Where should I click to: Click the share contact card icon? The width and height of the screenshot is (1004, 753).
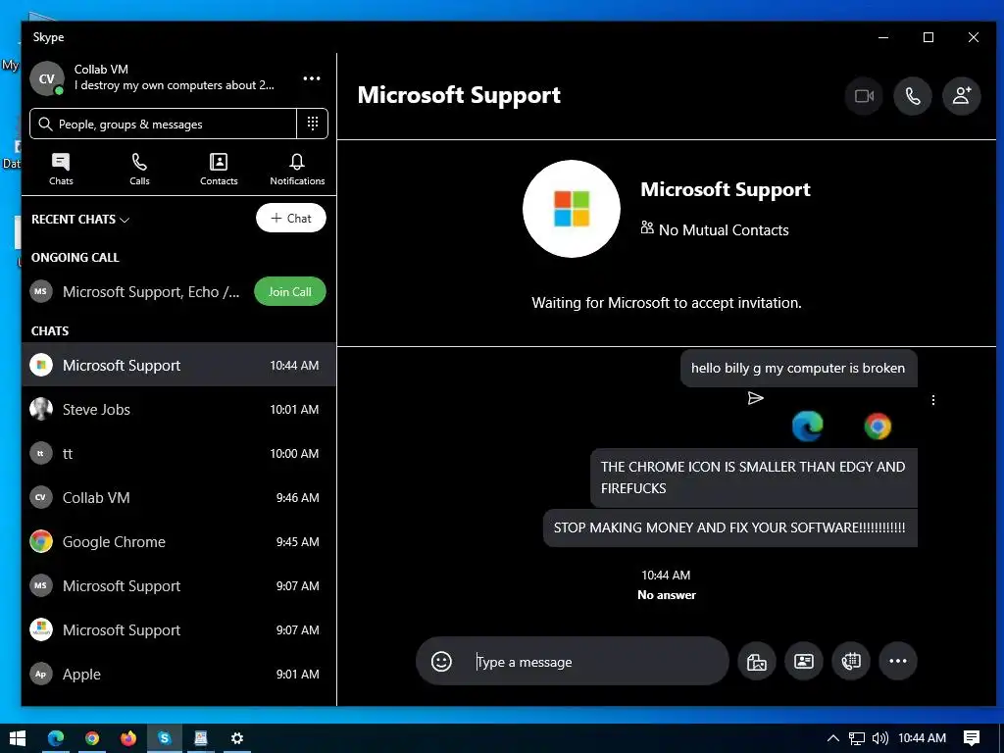pos(804,662)
